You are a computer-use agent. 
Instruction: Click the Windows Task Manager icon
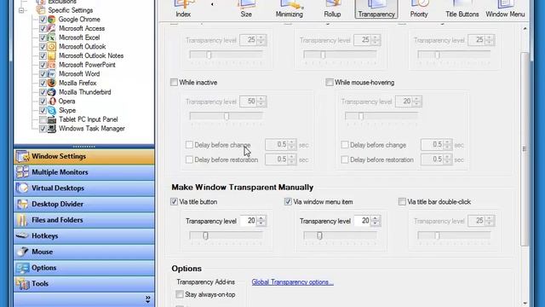51,129
